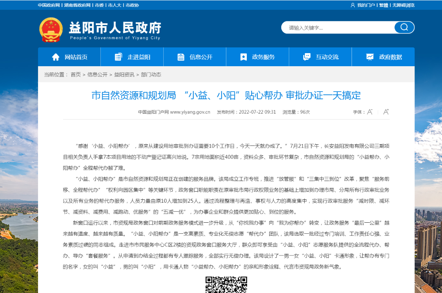Select 信息公开 in the main navigation
This screenshot has width=442, height=293.
click(195, 57)
